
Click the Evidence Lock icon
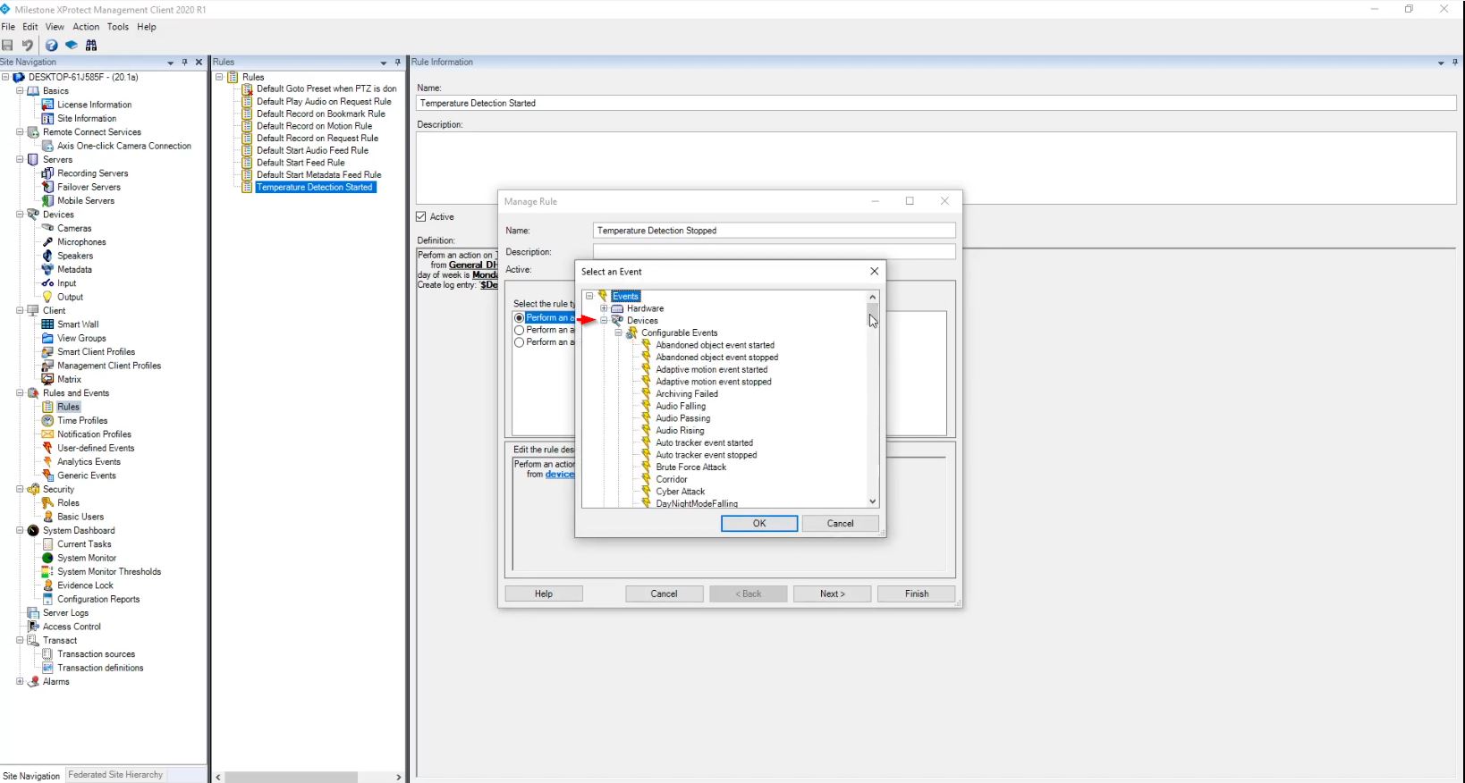(47, 585)
